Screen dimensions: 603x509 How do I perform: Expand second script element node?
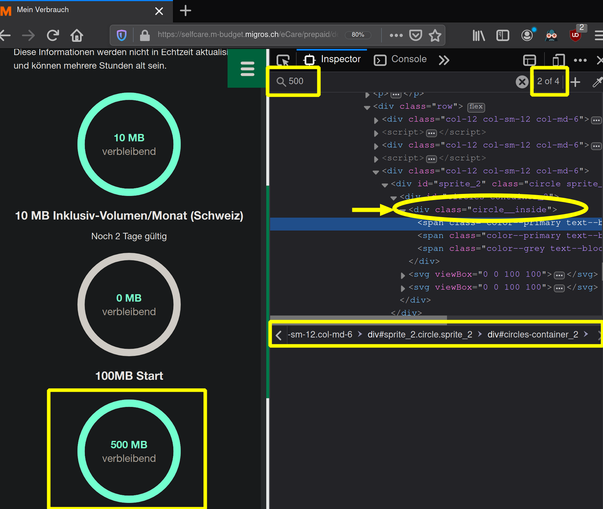tap(376, 159)
